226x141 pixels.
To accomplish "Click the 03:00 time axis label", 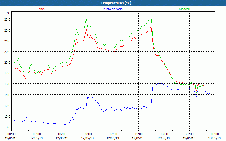I will pyautogui.click(x=37, y=134).
